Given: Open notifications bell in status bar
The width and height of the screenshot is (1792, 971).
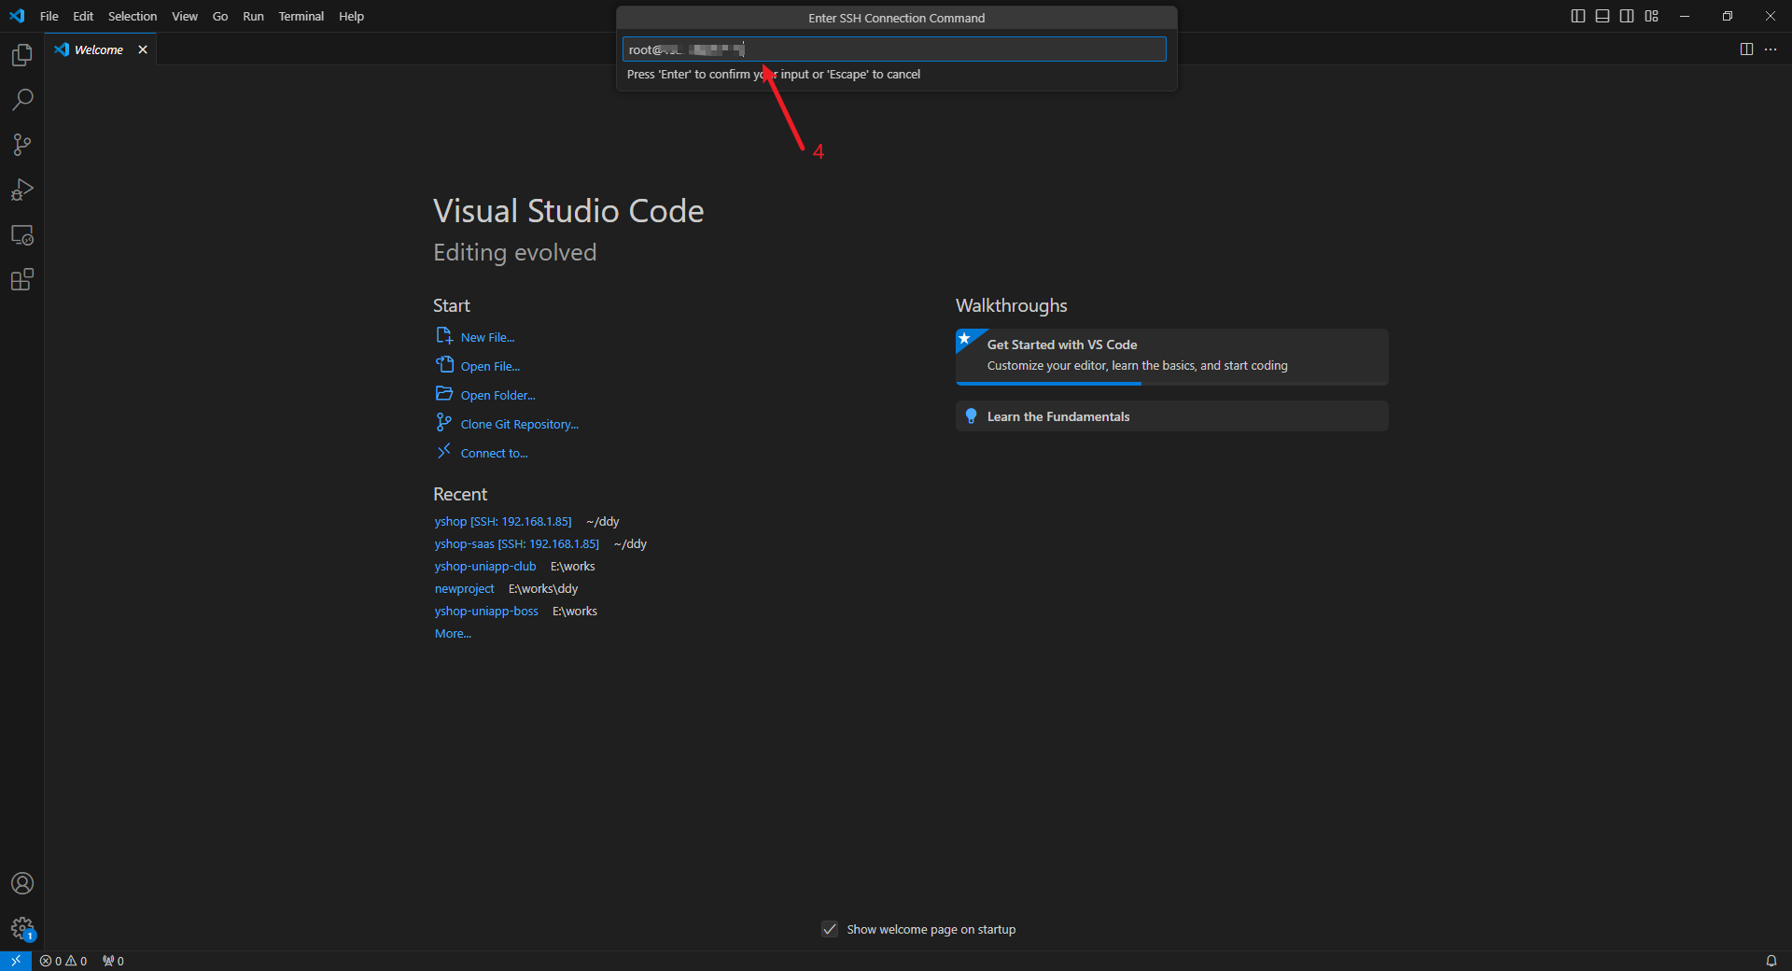Looking at the screenshot, I should pyautogui.click(x=1771, y=961).
